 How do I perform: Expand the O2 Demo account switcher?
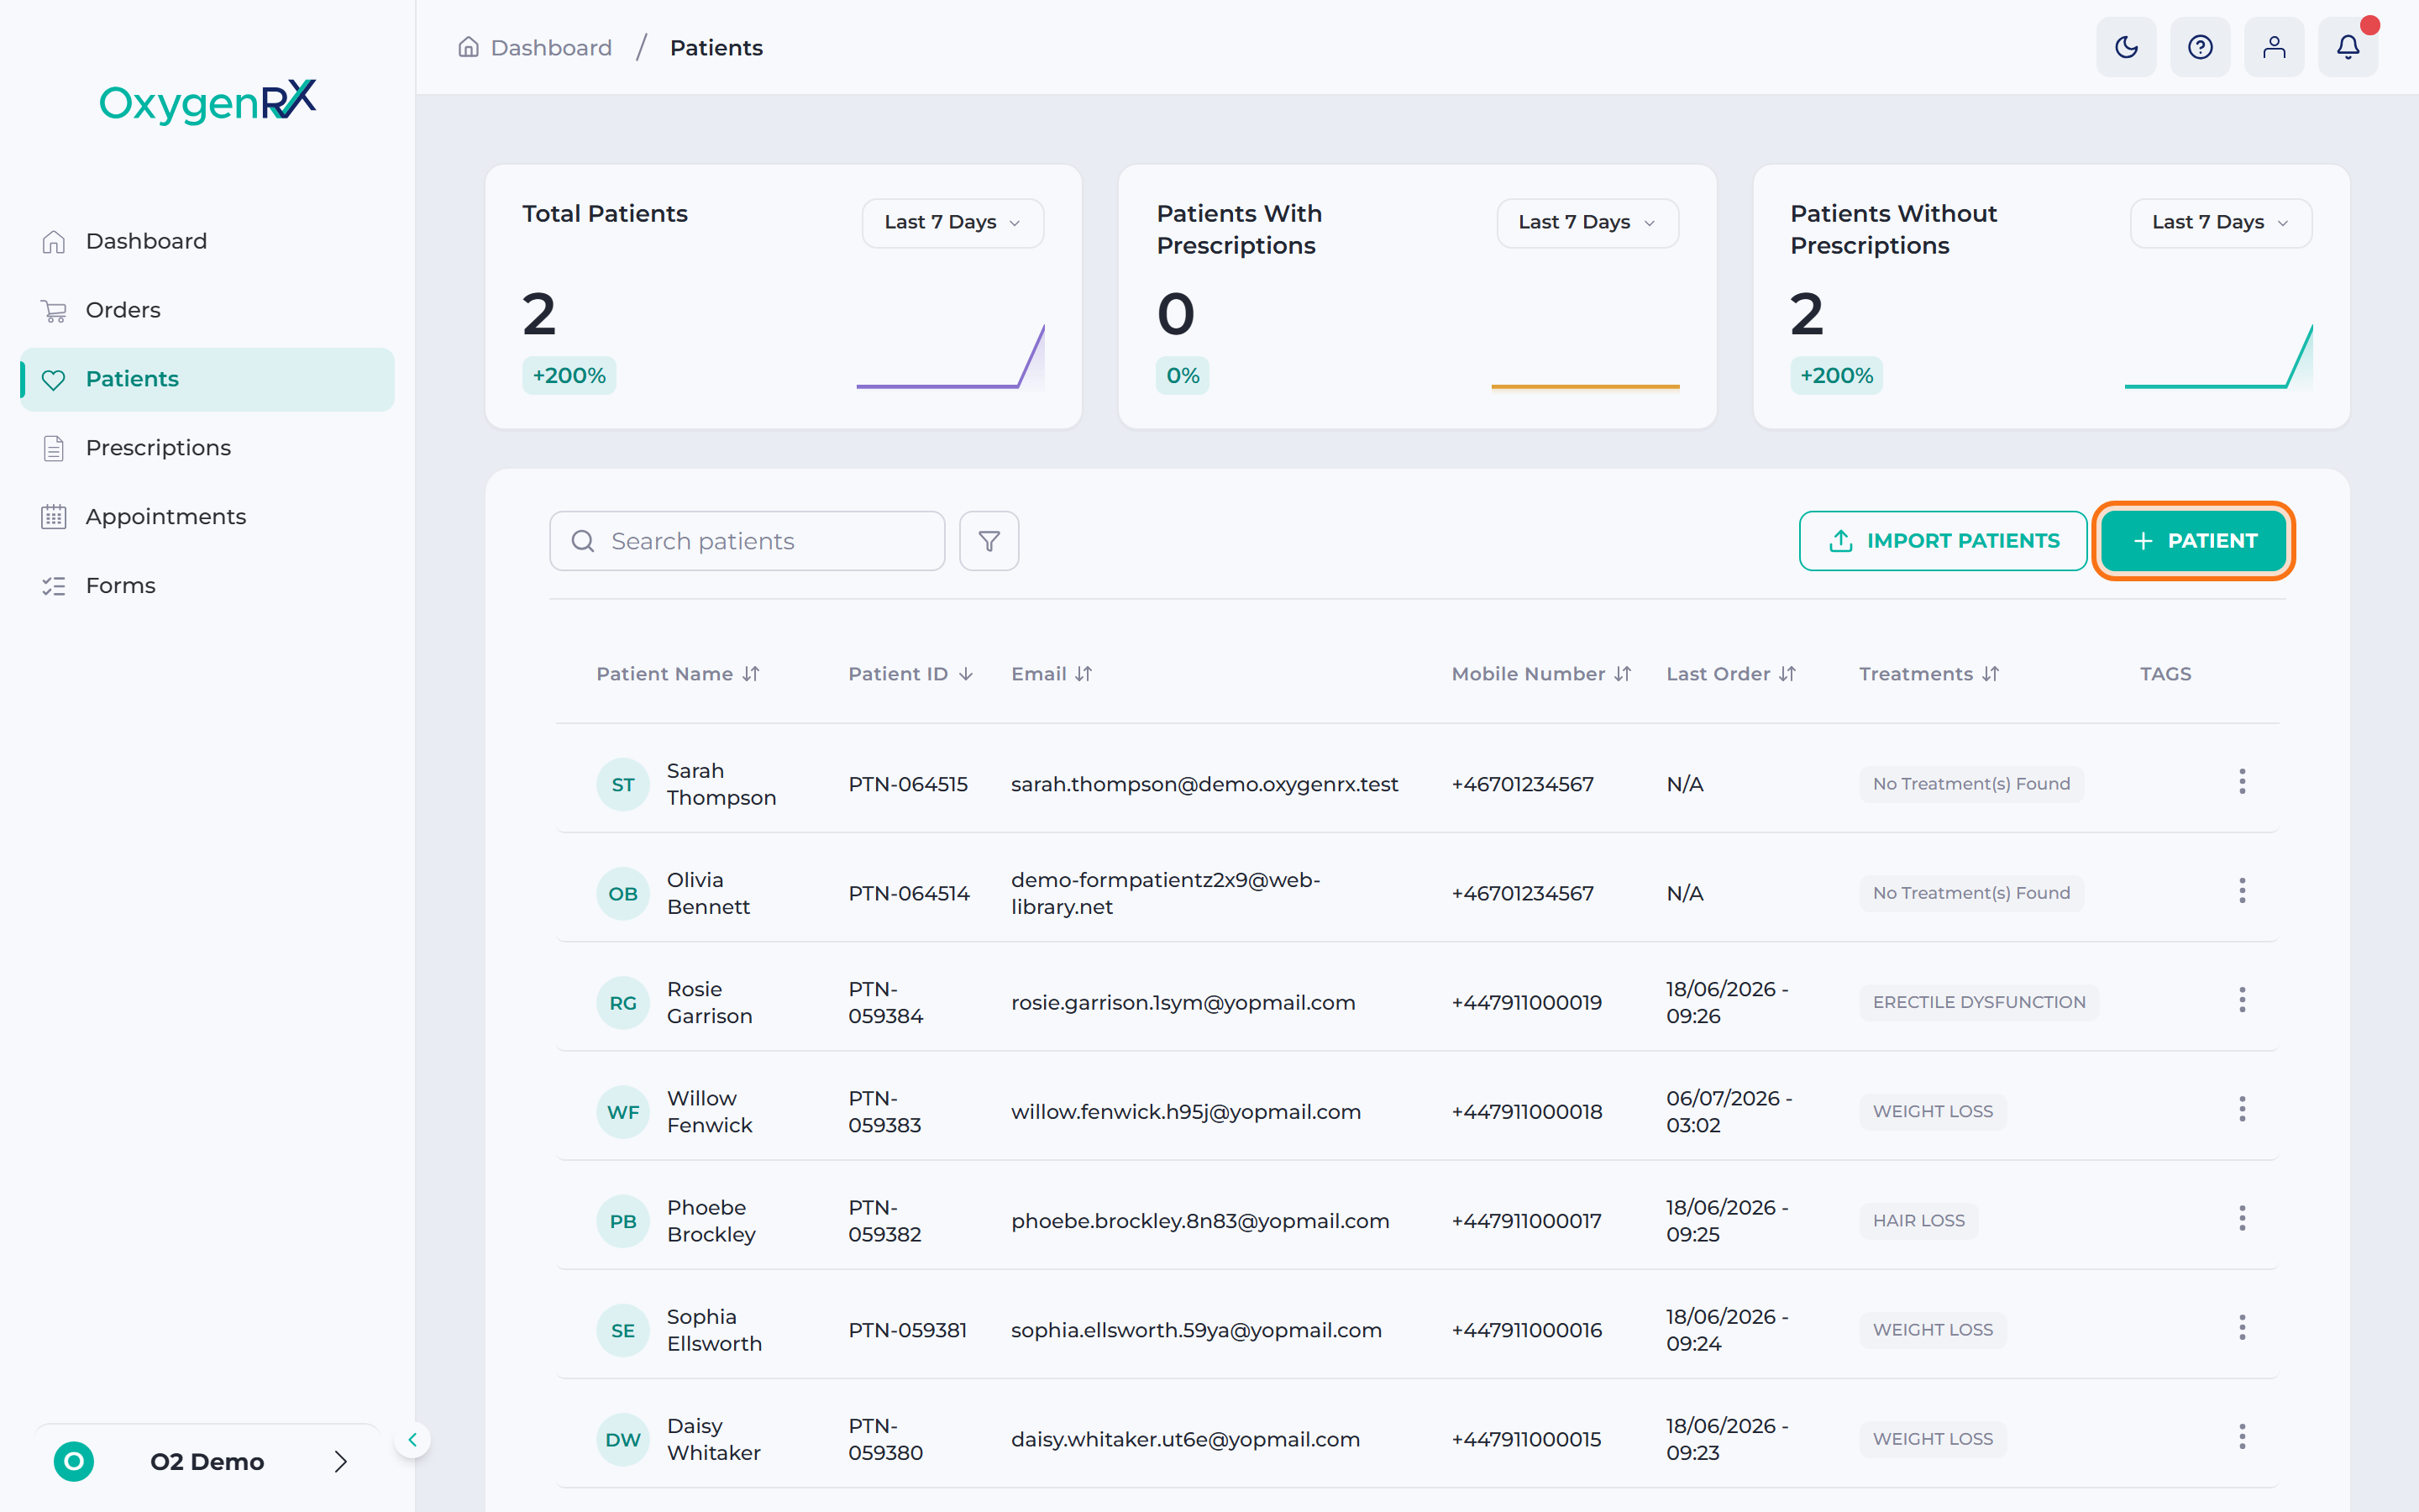[x=207, y=1461]
